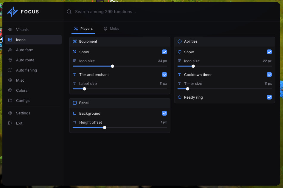283x188 pixels.
Task: Click the up-down arrows icon beside Height offset
Action: tap(75, 122)
